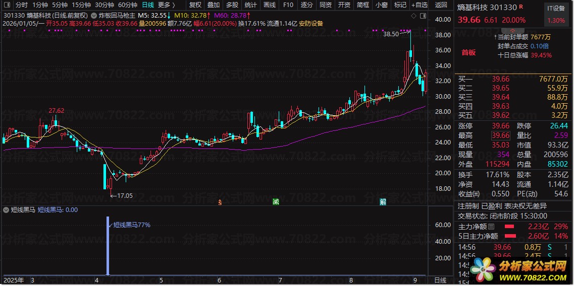
Task: Select the 60分钟 period tab
Action: tap(128, 5)
